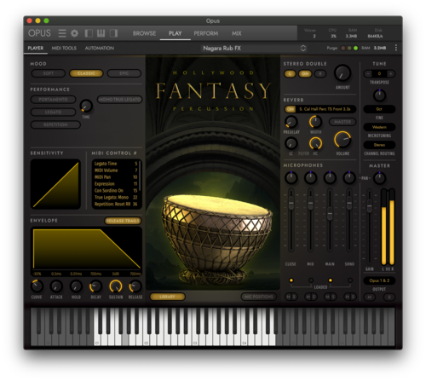The image size is (426, 381).
Task: Open the reverb preset dropdown
Action: tap(325, 109)
